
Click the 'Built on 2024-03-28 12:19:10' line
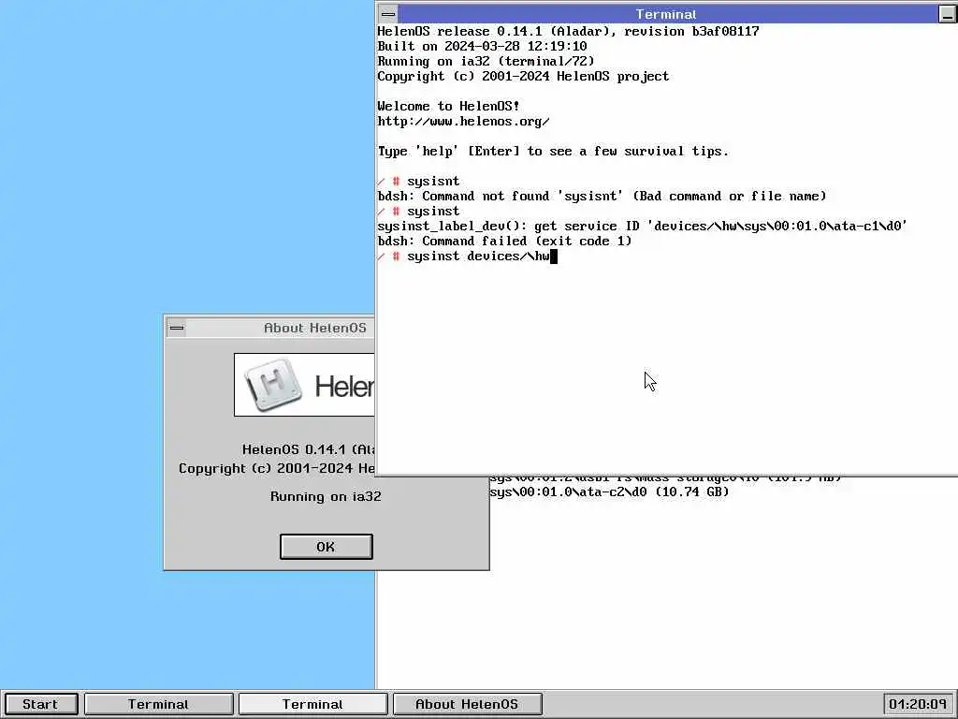click(x=482, y=47)
